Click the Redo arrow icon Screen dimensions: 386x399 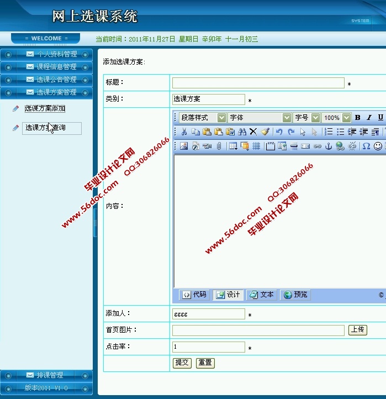[x=291, y=132]
